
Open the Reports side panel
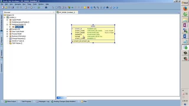[x=1, y=41]
